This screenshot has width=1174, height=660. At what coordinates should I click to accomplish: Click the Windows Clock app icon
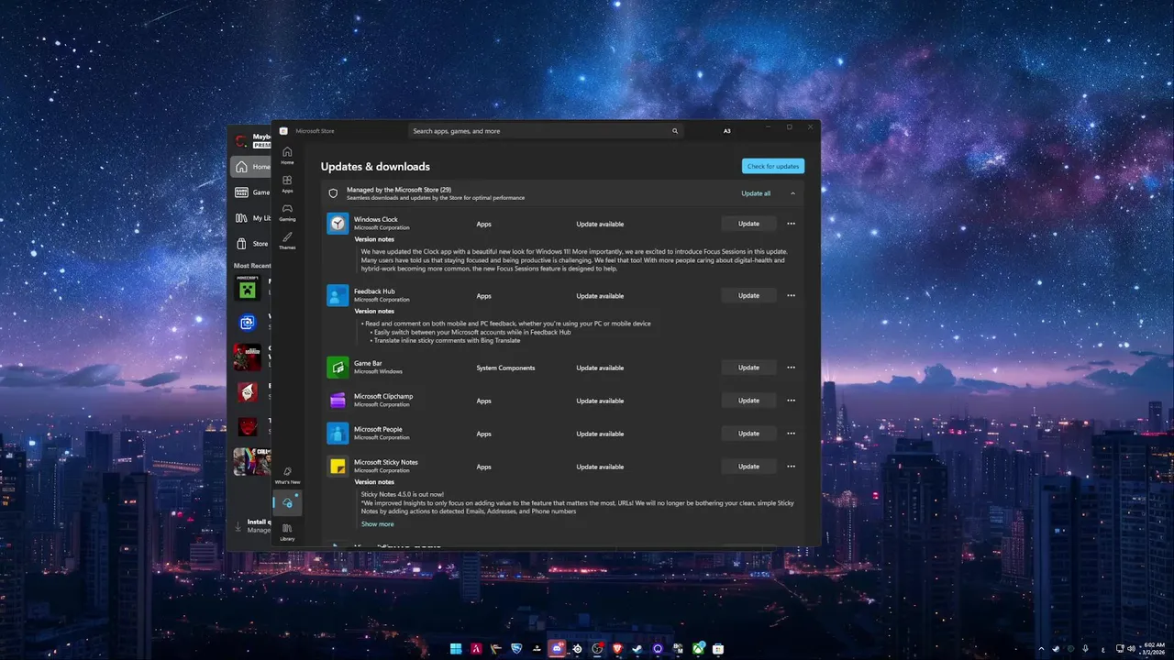pos(338,224)
